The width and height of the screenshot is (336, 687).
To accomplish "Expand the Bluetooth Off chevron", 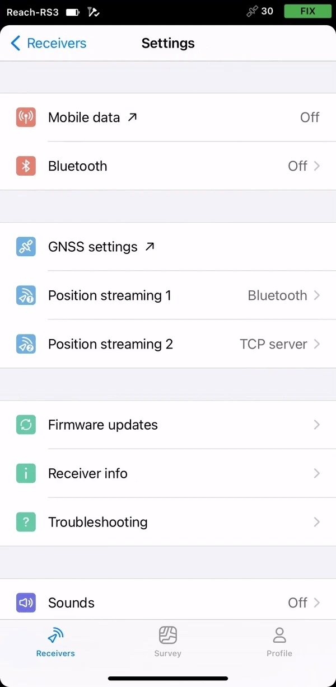I will click(317, 166).
